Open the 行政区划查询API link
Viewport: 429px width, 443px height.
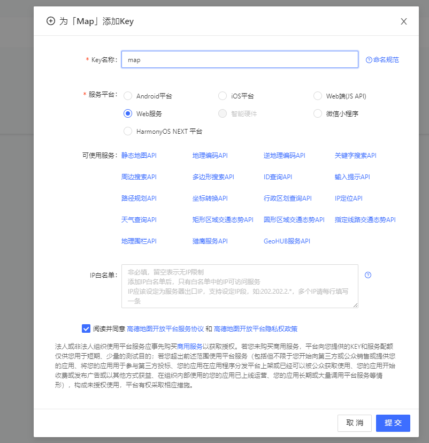coord(287,198)
